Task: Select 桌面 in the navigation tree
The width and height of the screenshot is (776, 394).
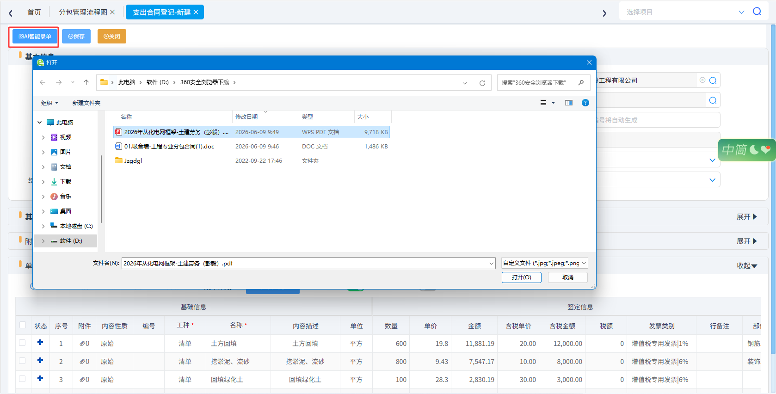Action: [66, 211]
